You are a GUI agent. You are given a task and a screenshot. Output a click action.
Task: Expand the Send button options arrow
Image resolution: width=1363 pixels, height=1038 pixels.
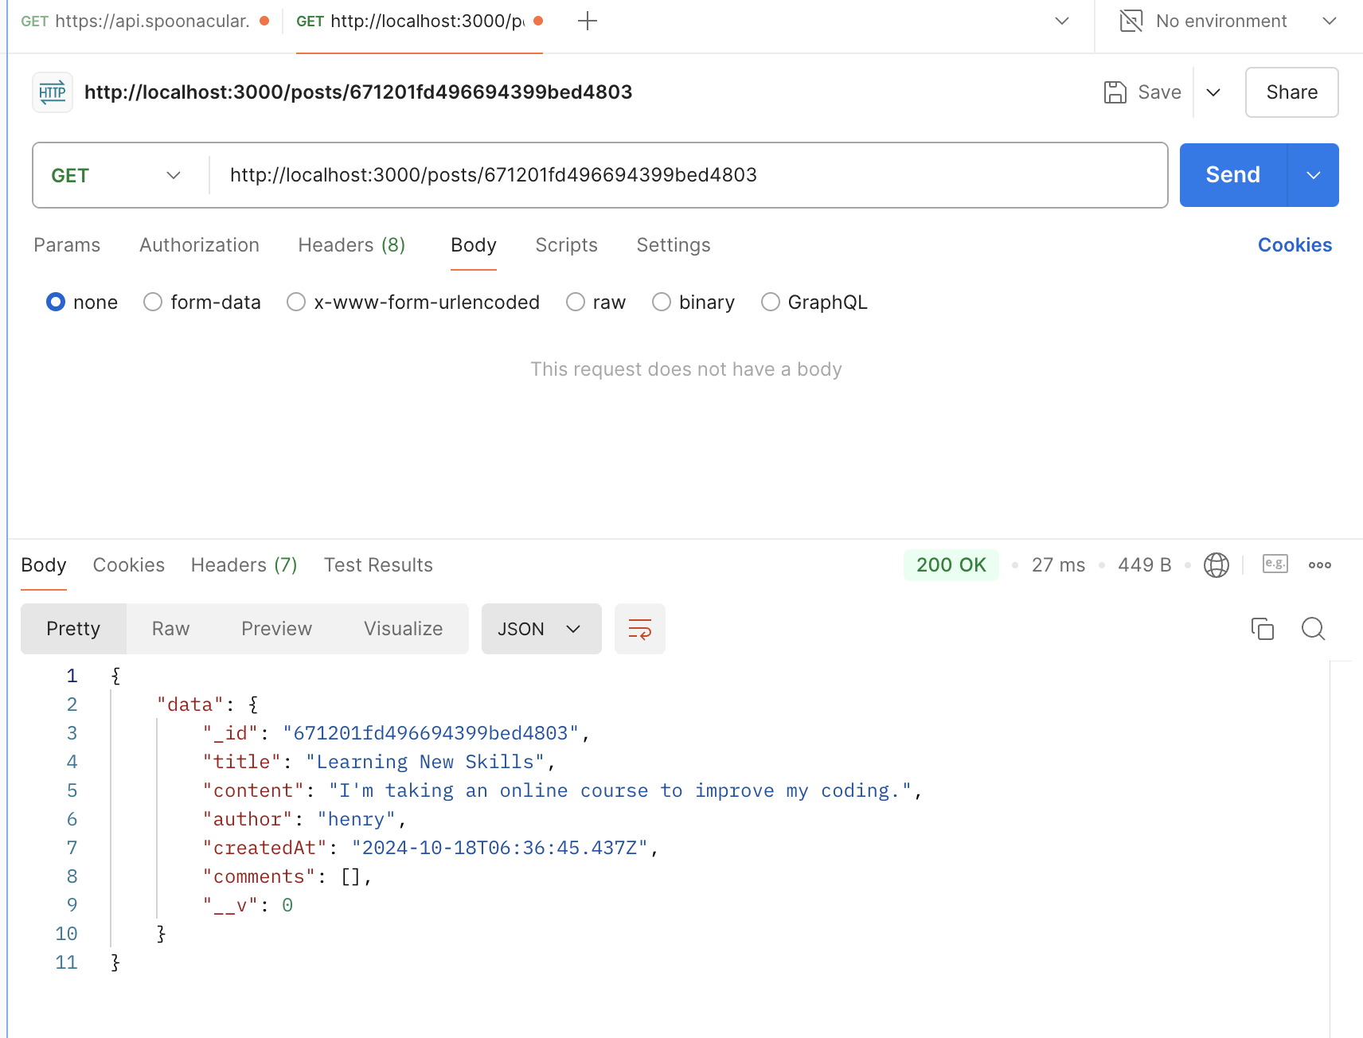[1314, 175]
